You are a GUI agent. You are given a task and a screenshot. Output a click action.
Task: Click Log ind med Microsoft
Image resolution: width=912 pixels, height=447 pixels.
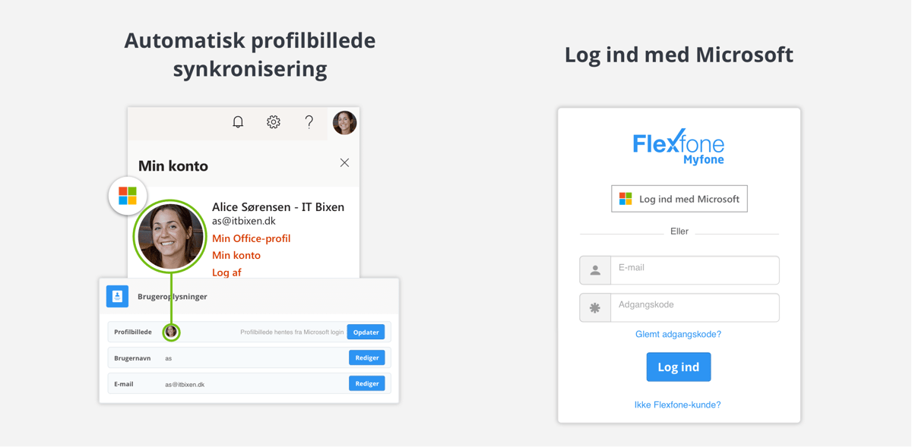click(x=679, y=199)
